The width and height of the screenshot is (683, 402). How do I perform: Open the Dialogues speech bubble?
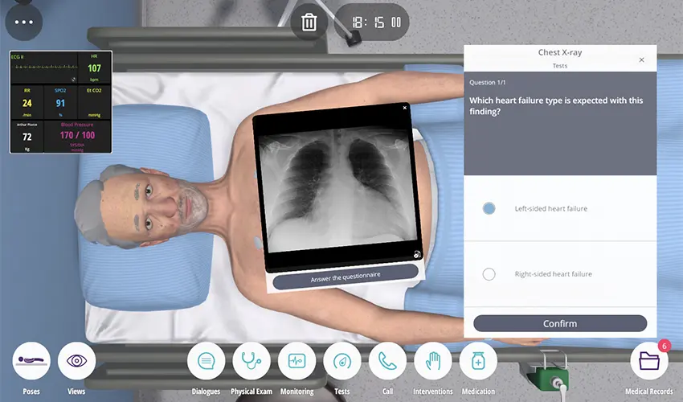(x=206, y=361)
